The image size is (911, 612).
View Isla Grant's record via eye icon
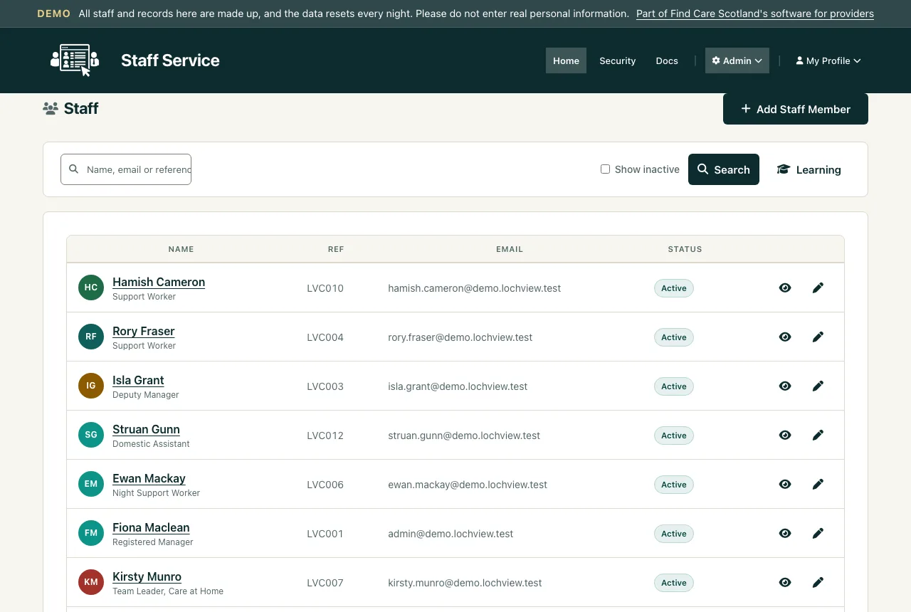[785, 386]
